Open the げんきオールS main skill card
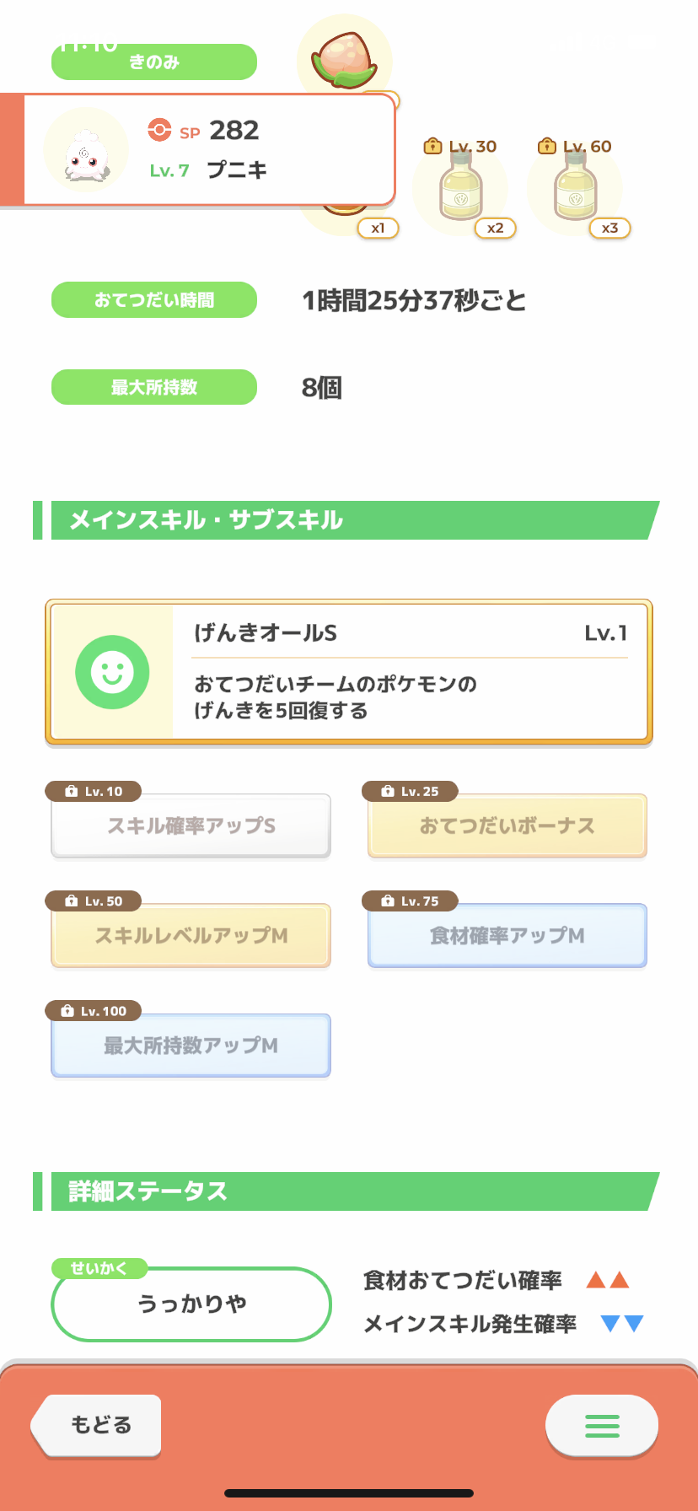This screenshot has height=1511, width=698. (349, 672)
